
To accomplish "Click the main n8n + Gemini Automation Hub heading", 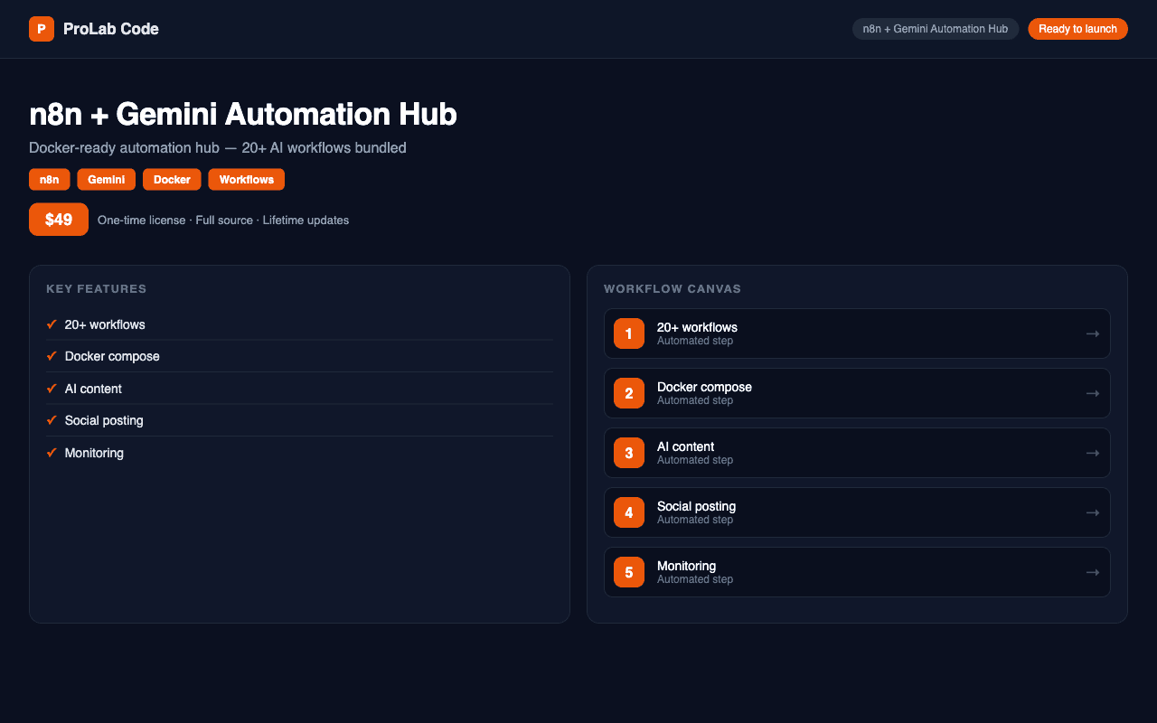I will 243,114.
